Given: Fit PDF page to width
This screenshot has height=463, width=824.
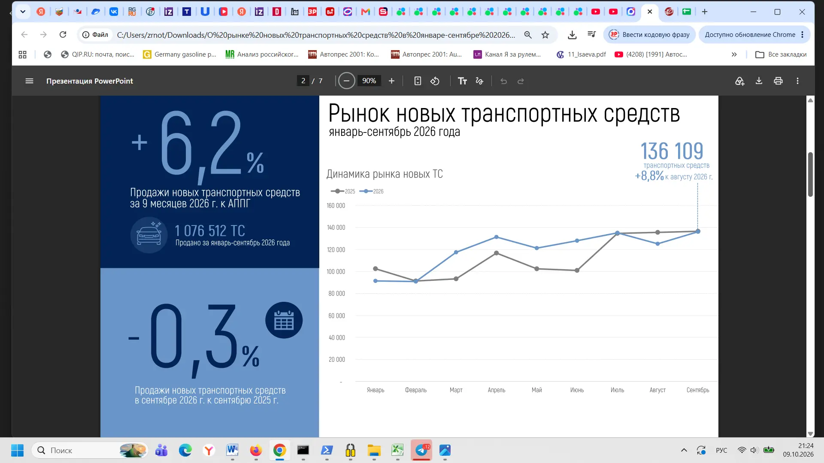Looking at the screenshot, I should [418, 81].
